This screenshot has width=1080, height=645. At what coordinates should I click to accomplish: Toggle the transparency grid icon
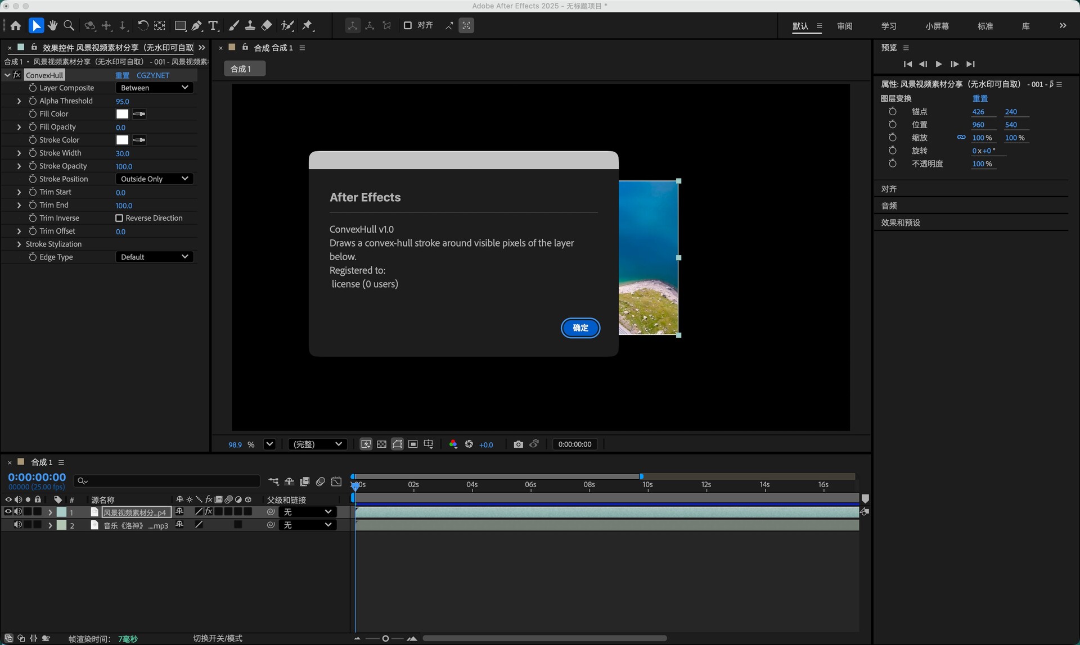[381, 444]
